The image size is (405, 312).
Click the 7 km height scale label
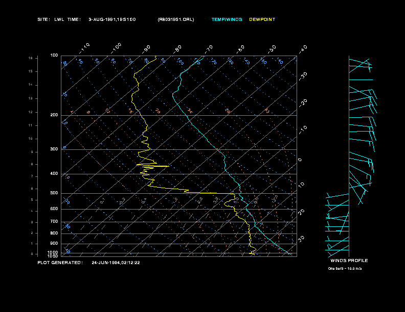tap(32, 176)
